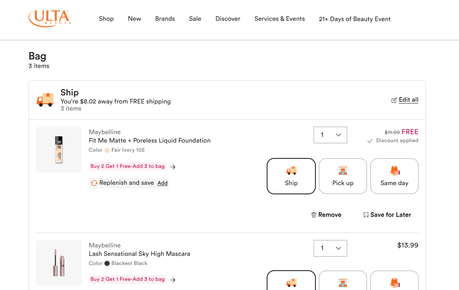The image size is (459, 290).
Task: Click Blackest Black color swatch
Action: [x=107, y=264]
